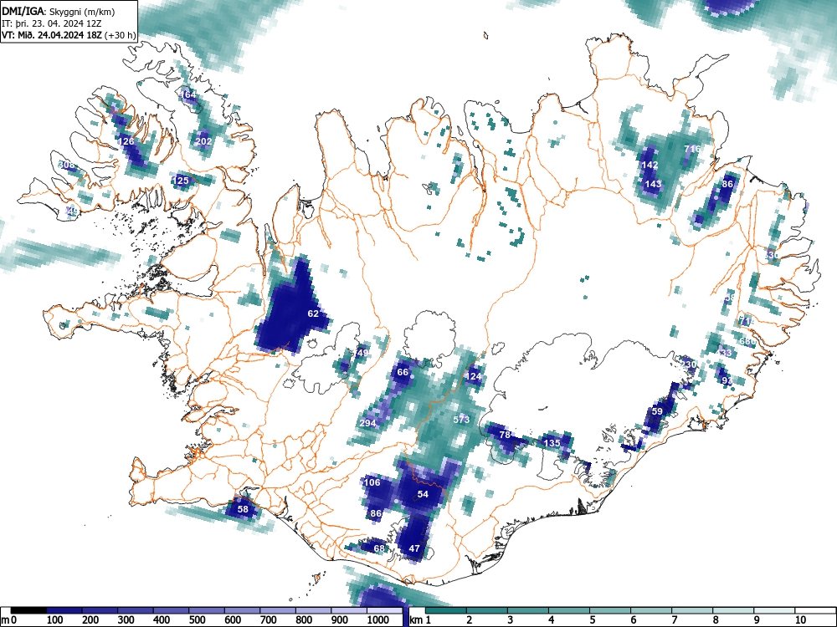Click the 143 visibility value
The height and width of the screenshot is (627, 837).
tap(654, 184)
